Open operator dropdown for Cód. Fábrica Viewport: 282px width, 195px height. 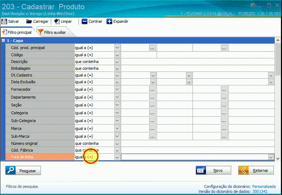coord(117,150)
